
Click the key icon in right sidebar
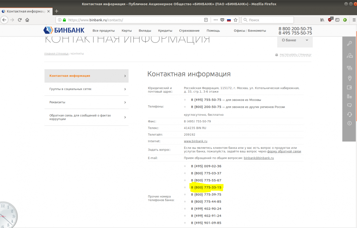pyautogui.click(x=350, y=44)
